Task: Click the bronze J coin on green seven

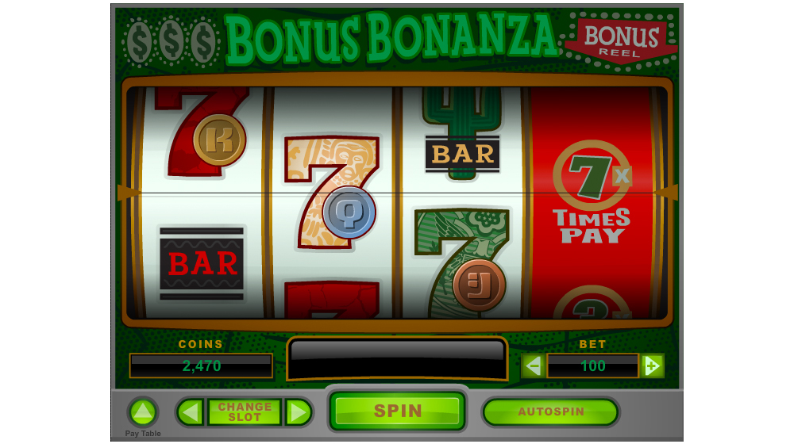Action: tap(479, 285)
